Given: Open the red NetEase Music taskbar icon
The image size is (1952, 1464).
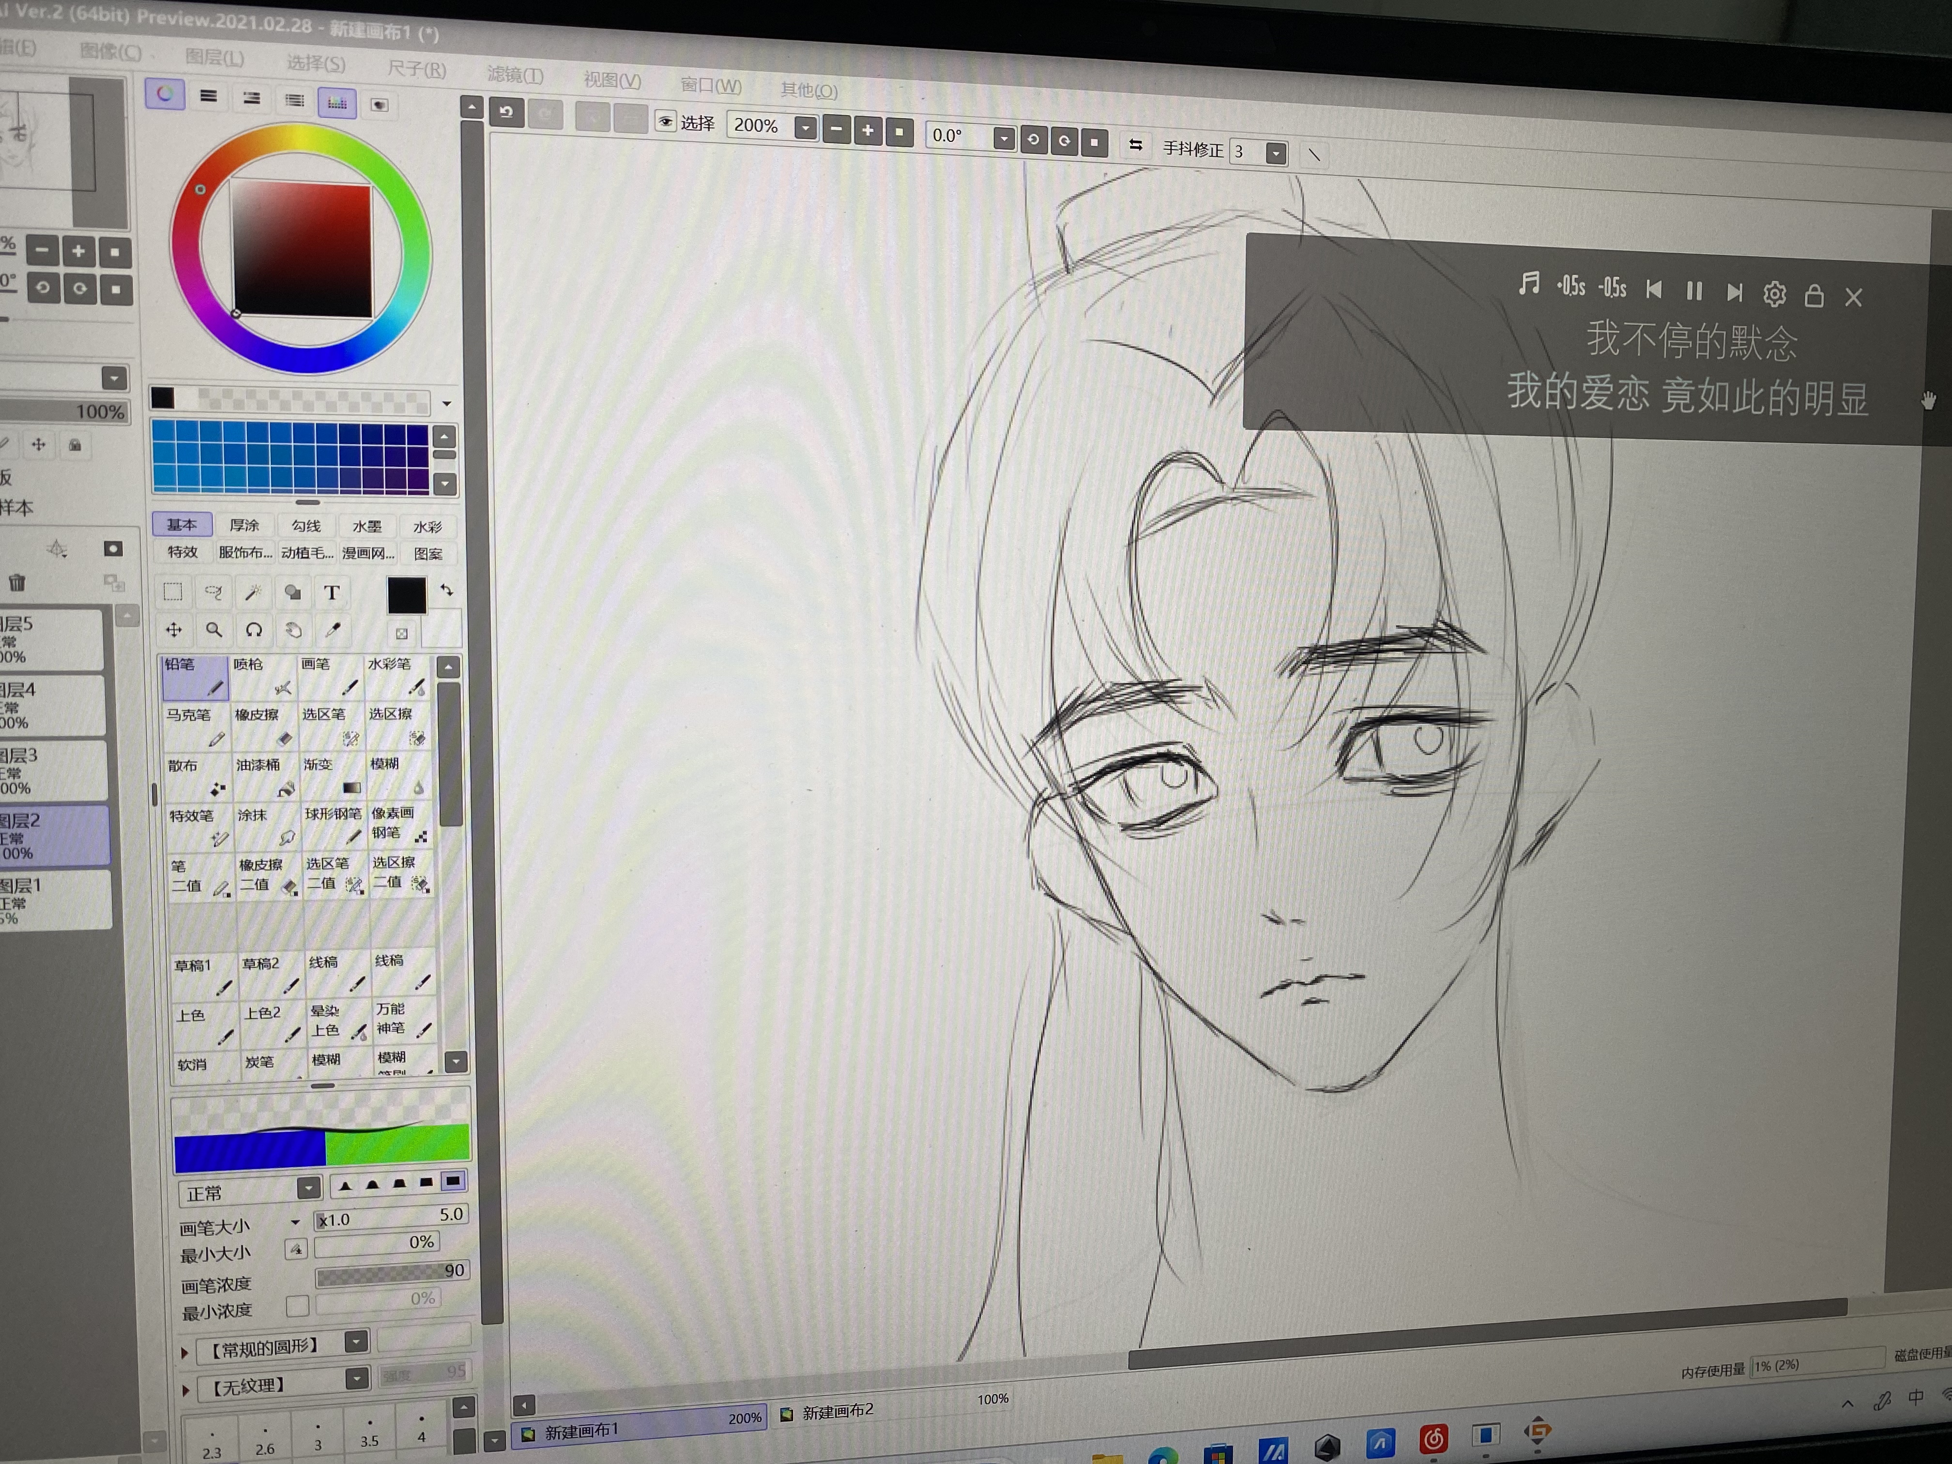Looking at the screenshot, I should pos(1433,1438).
